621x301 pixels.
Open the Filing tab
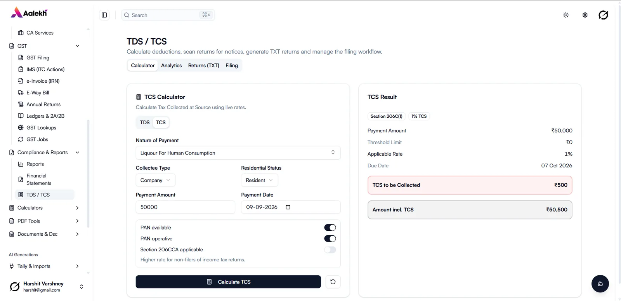click(x=232, y=65)
